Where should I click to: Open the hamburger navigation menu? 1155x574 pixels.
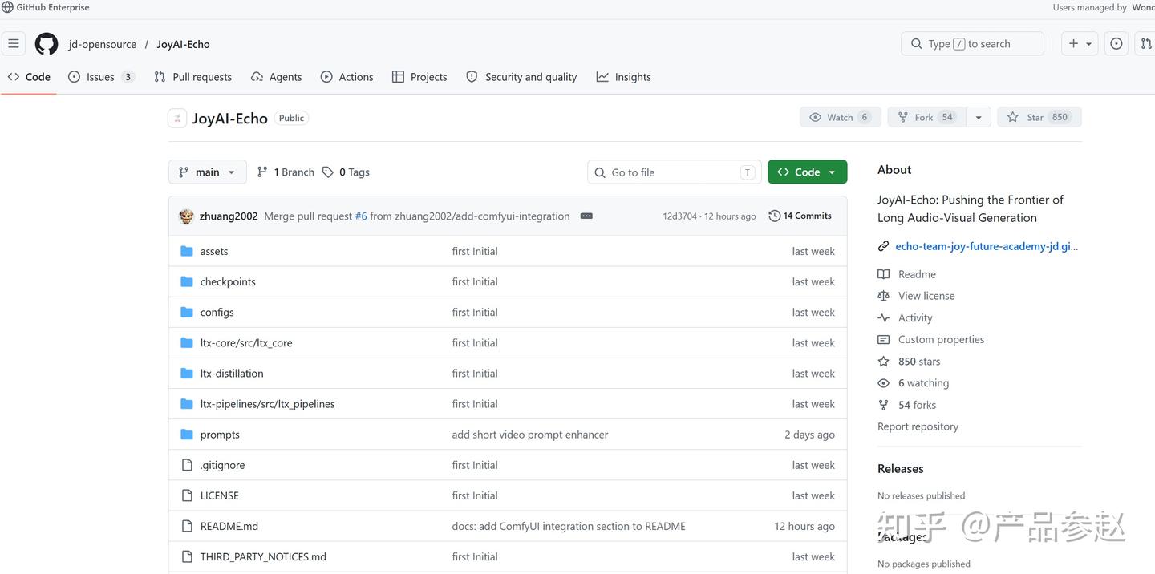14,44
